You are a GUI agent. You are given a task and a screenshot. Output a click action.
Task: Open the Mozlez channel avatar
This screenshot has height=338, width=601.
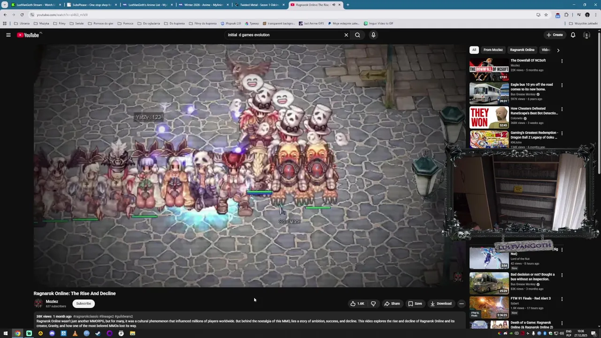(38, 304)
